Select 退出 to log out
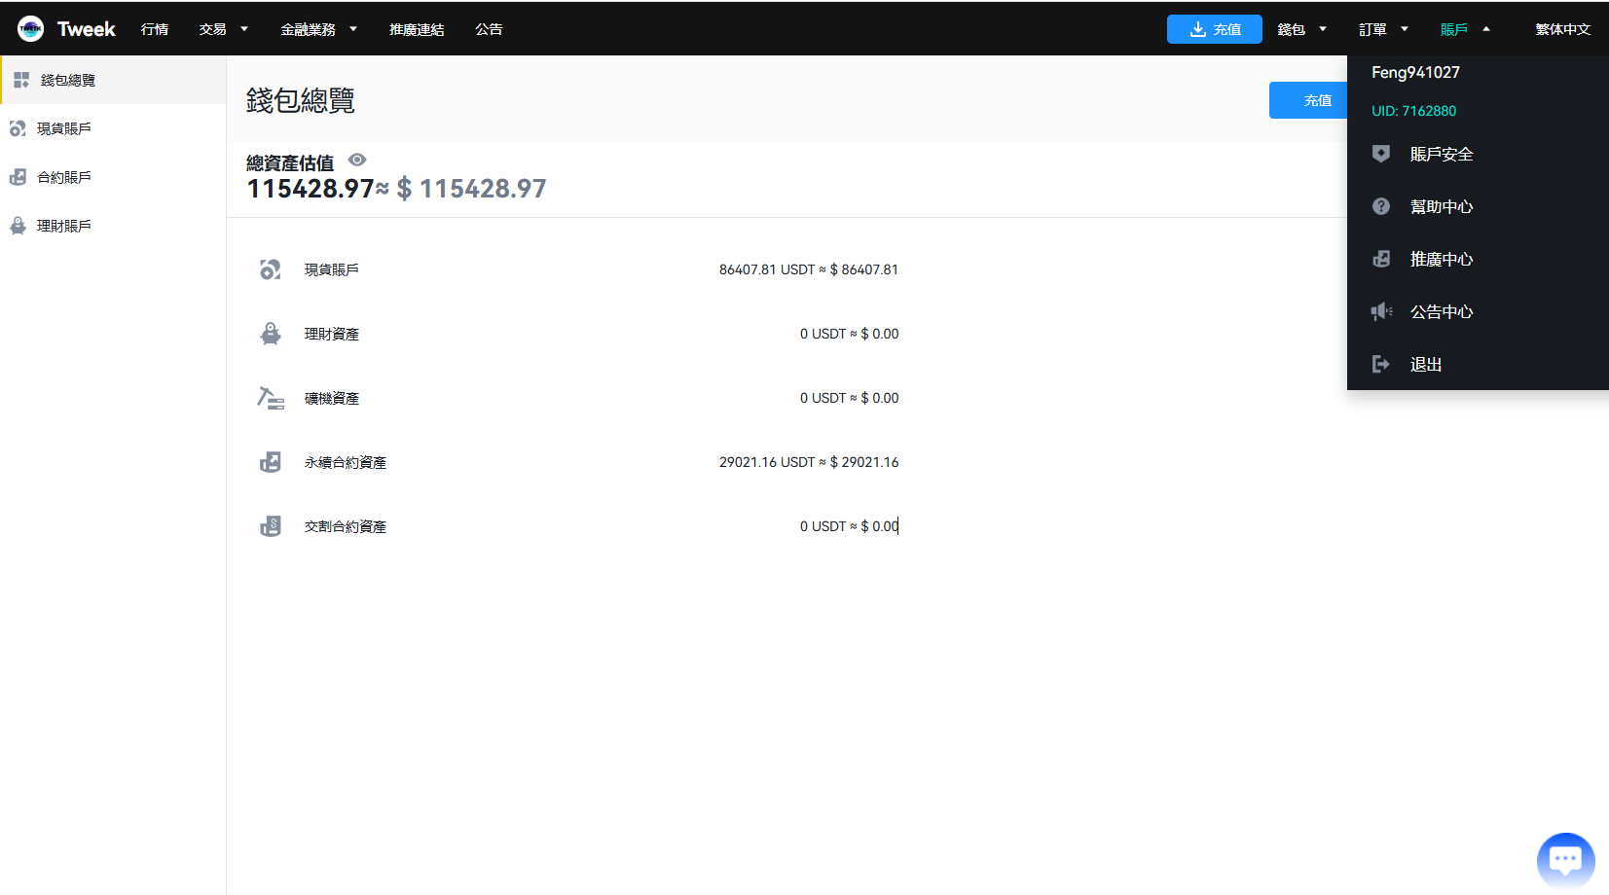1609x895 pixels. click(x=1425, y=364)
